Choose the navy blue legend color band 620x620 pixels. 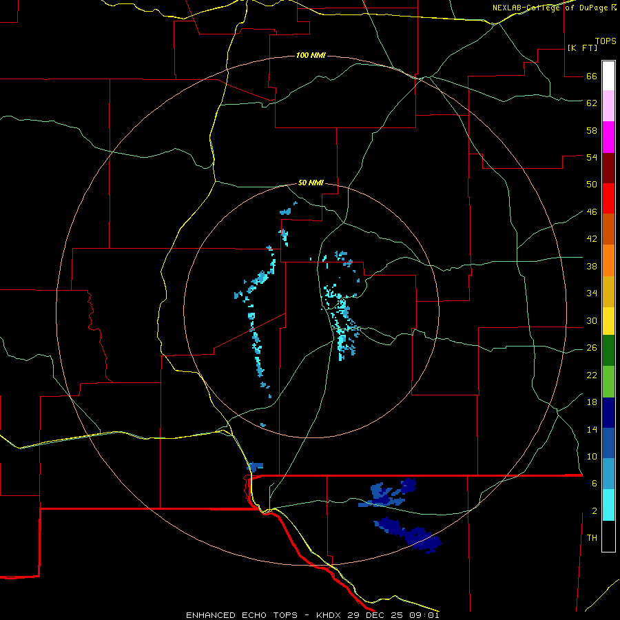click(x=608, y=413)
